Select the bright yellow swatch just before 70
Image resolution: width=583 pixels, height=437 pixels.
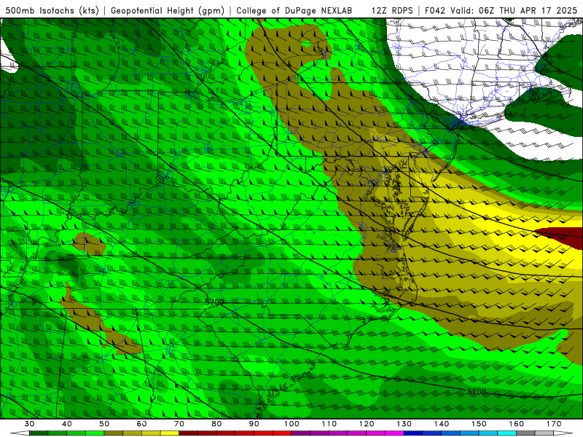tap(170, 433)
